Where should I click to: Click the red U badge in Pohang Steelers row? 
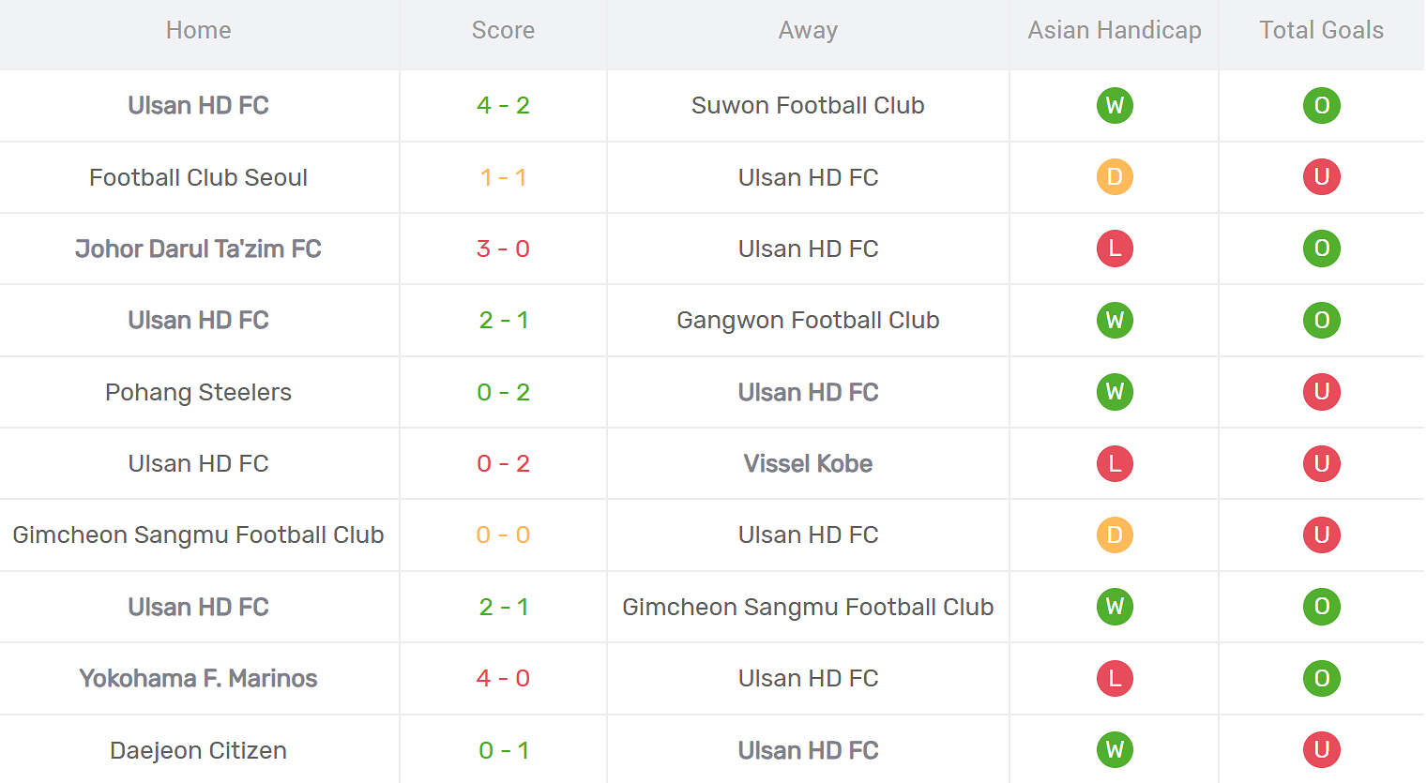pos(1321,392)
